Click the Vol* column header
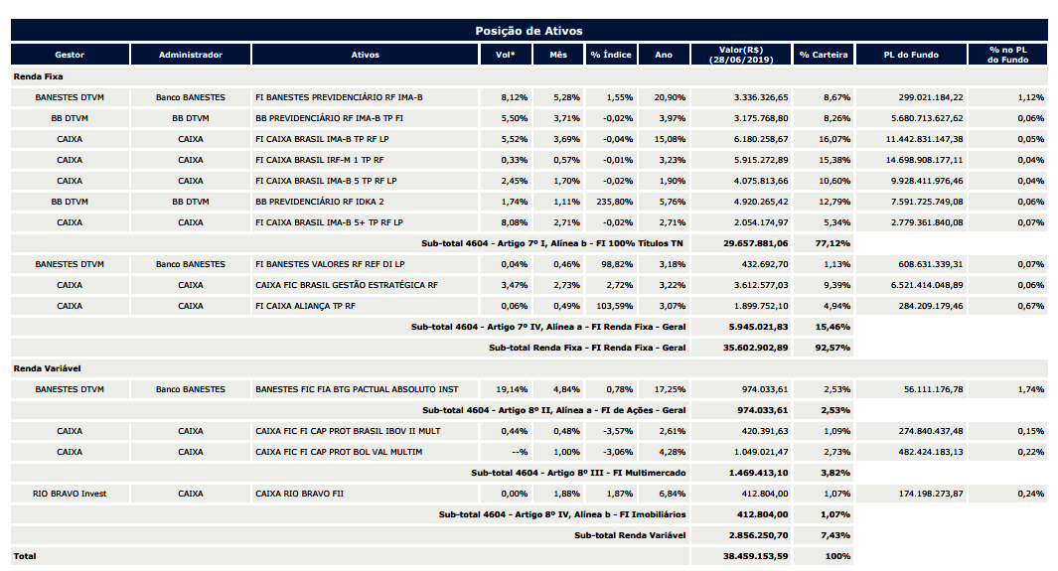The height and width of the screenshot is (571, 1058). (506, 55)
